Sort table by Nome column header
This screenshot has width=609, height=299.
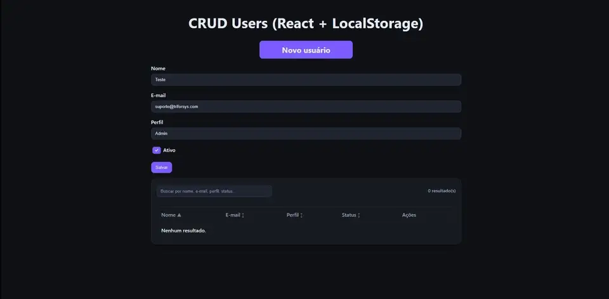pyautogui.click(x=171, y=215)
